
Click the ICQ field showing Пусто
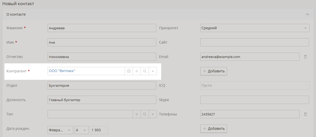[255, 85]
